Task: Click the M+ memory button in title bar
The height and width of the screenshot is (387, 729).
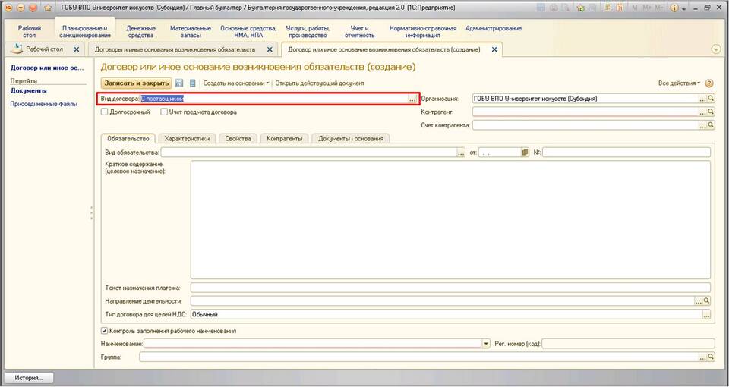Action: (647, 8)
